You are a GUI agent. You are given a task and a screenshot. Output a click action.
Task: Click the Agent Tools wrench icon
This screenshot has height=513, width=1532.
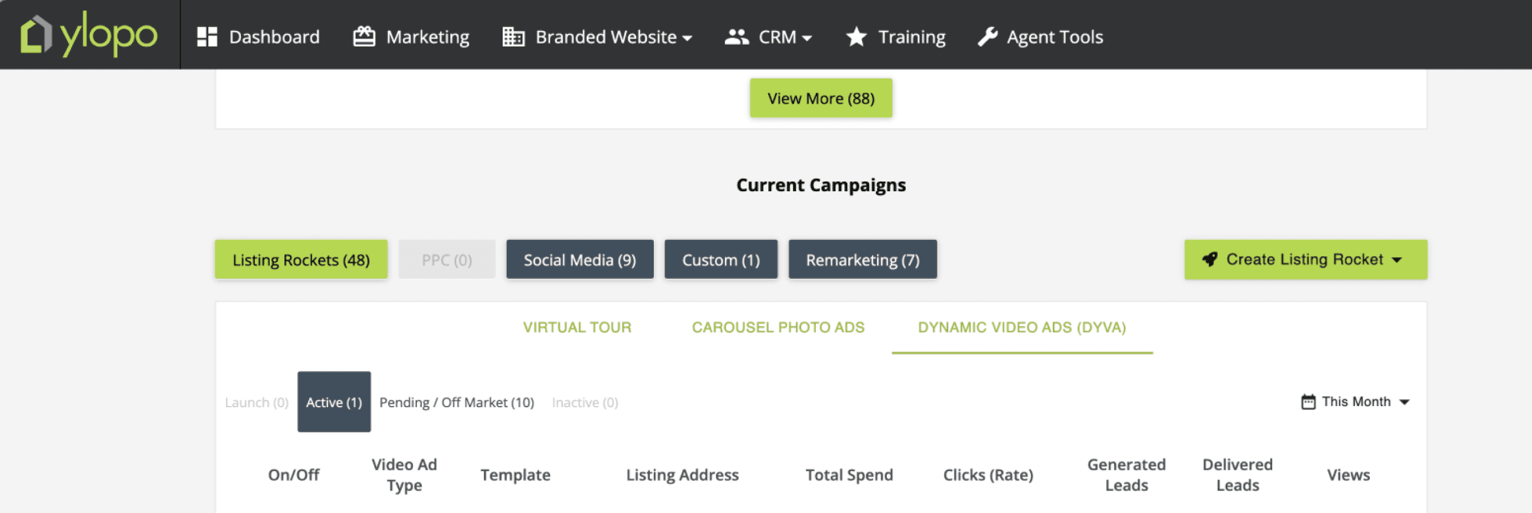tap(987, 37)
